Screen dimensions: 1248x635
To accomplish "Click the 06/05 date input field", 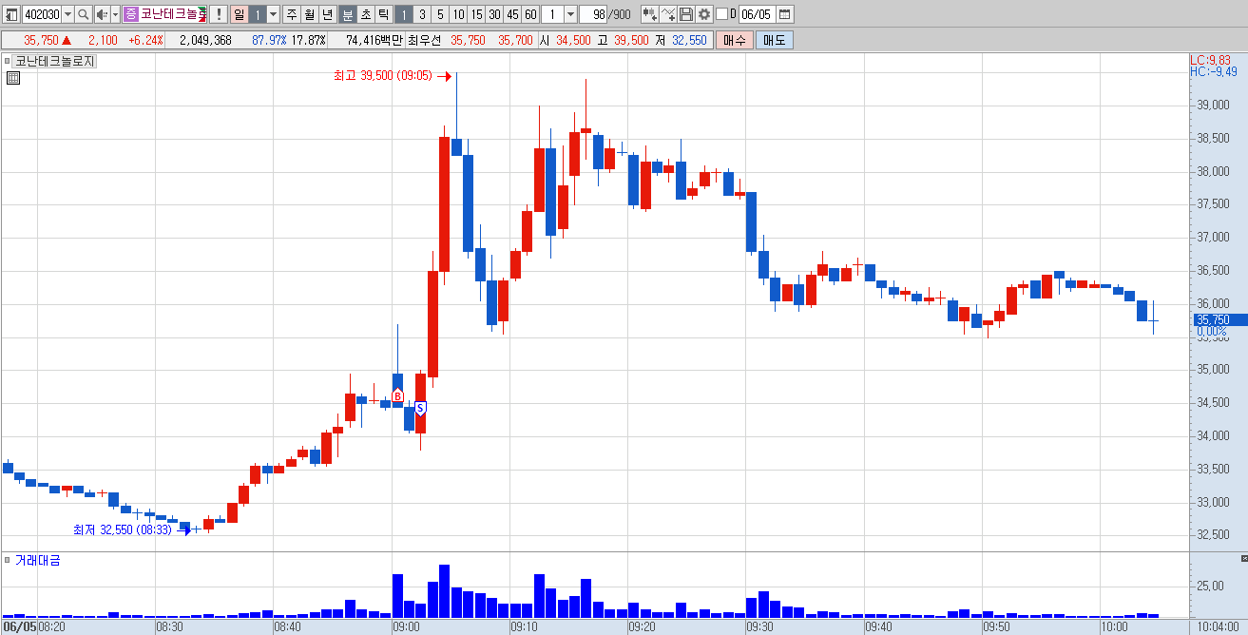I will [x=757, y=14].
